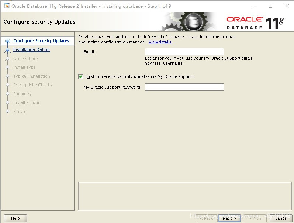Click the Installation Option step node icon

coord(8,50)
